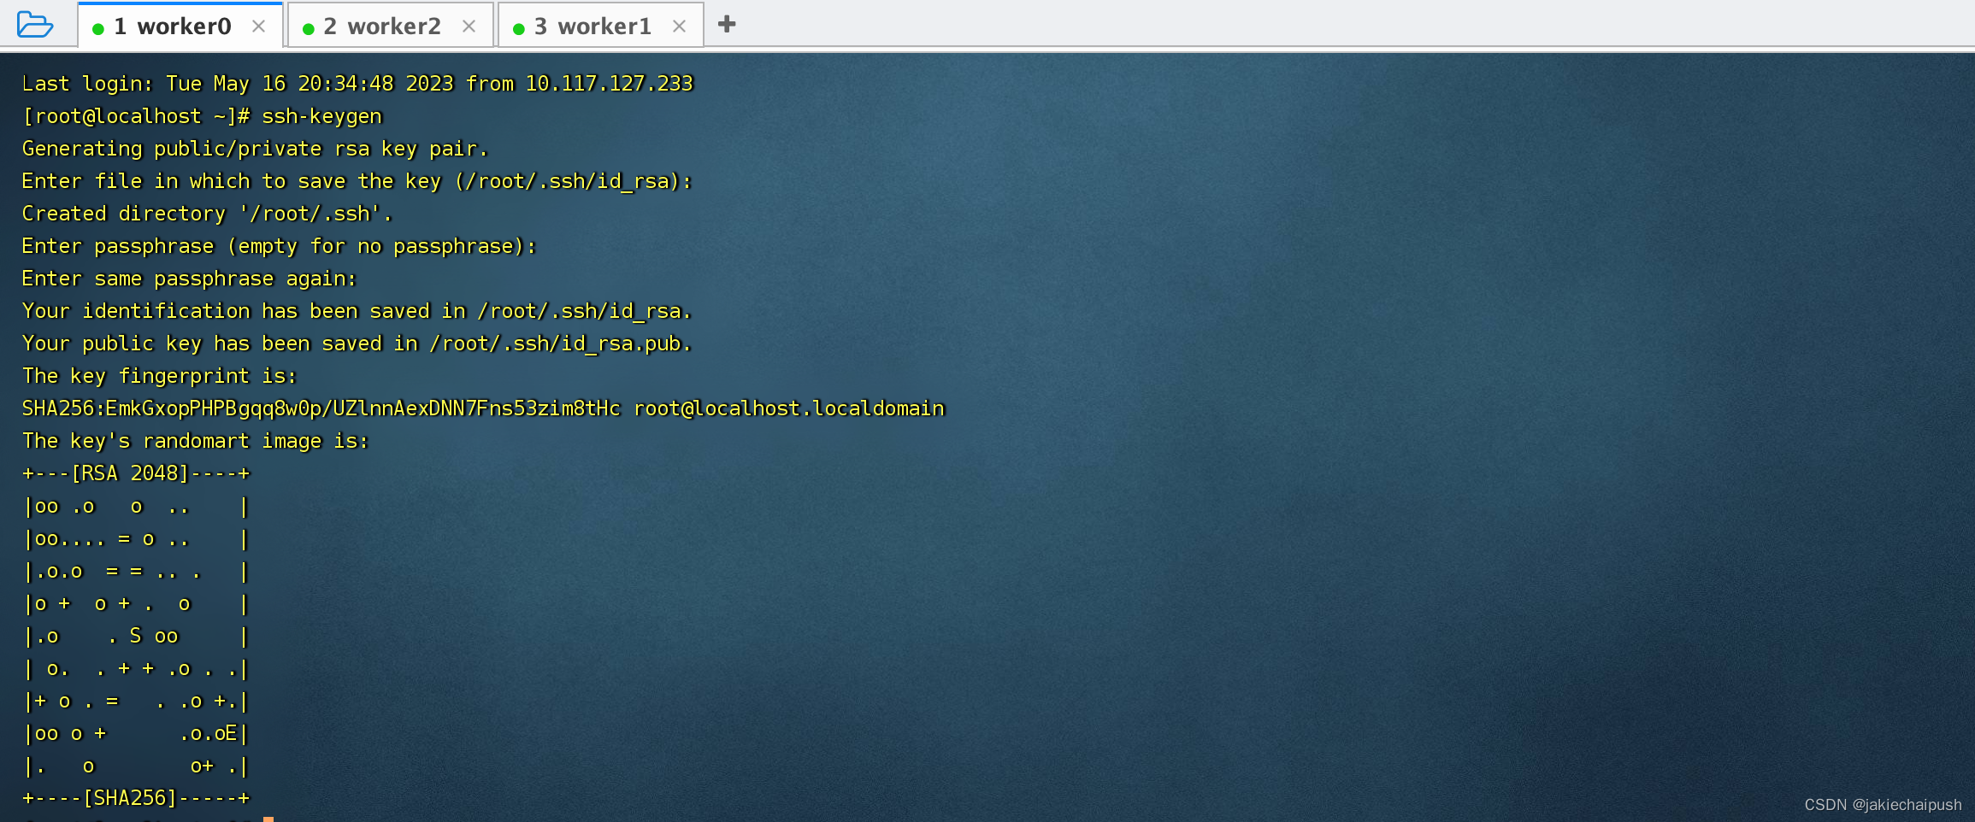Viewport: 1975px width, 822px height.
Task: Switch to the worker0 tab
Action: pyautogui.click(x=179, y=26)
